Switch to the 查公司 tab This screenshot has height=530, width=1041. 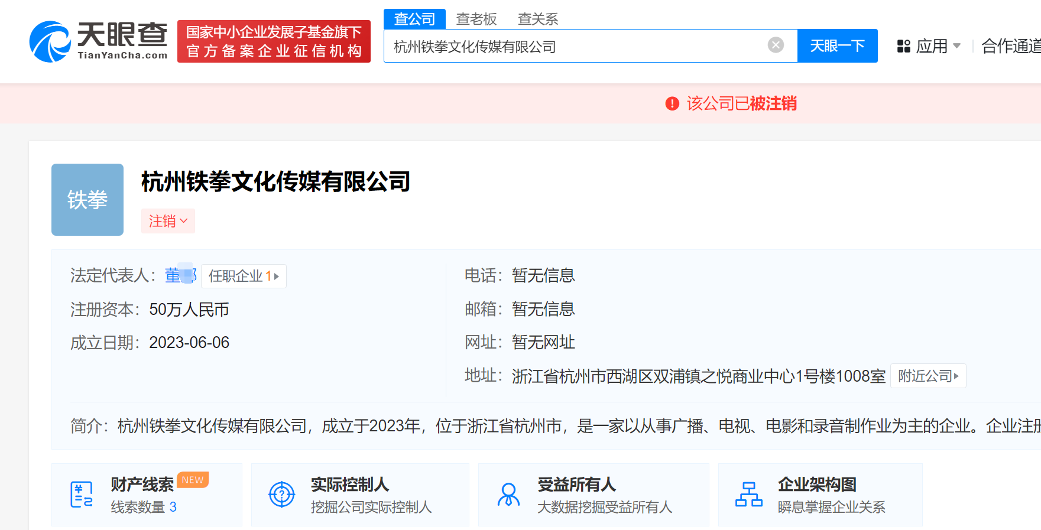click(414, 19)
